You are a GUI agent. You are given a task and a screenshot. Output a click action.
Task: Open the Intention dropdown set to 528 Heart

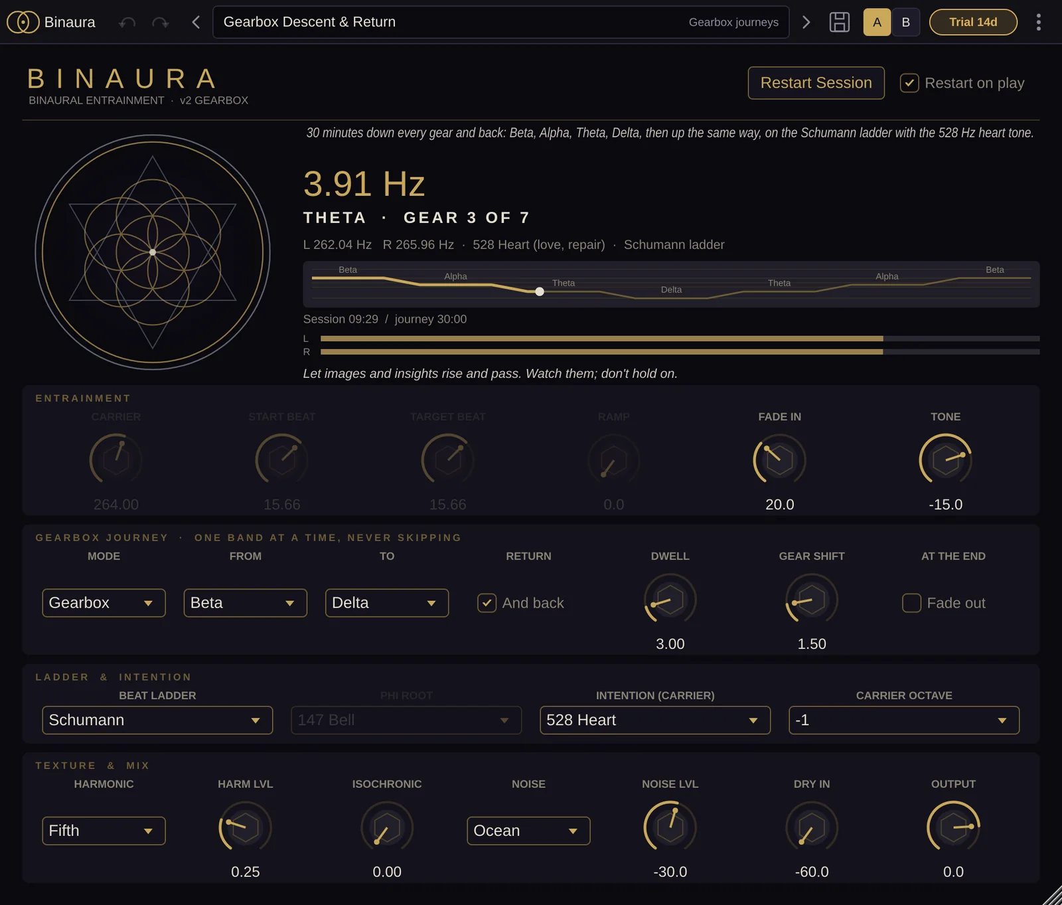pos(655,720)
